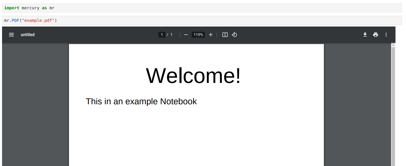Open the more actions three-dot menu
This screenshot has width=406, height=166.
point(386,35)
